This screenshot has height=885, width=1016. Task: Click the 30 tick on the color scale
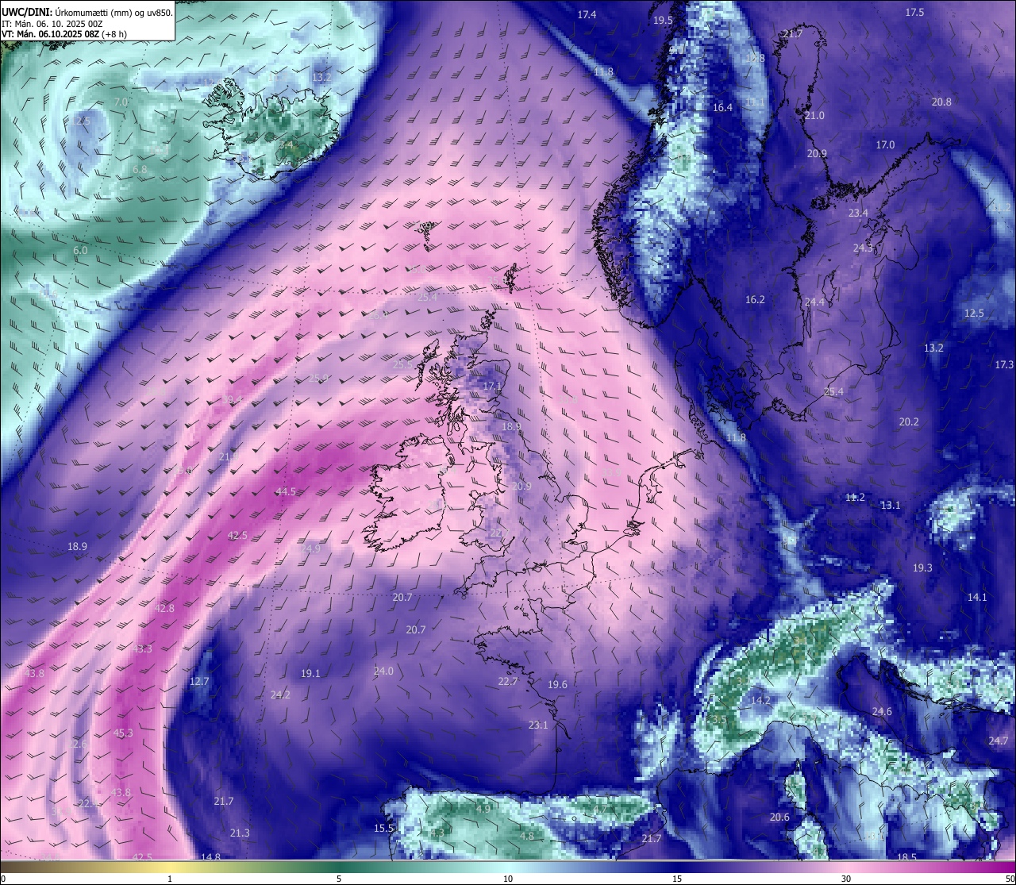tap(846, 879)
